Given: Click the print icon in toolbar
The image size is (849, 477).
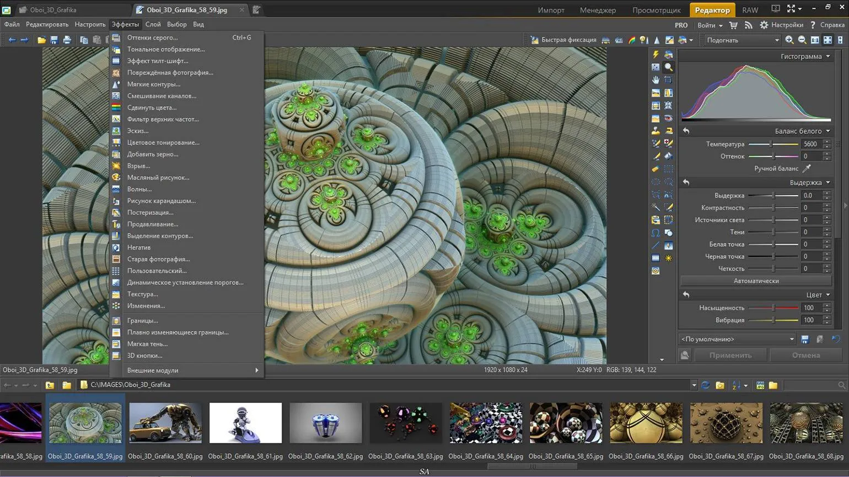Looking at the screenshot, I should (x=67, y=40).
